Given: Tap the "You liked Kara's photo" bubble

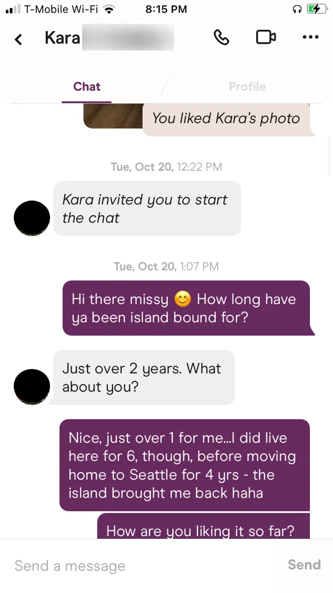Looking at the screenshot, I should coord(227,118).
